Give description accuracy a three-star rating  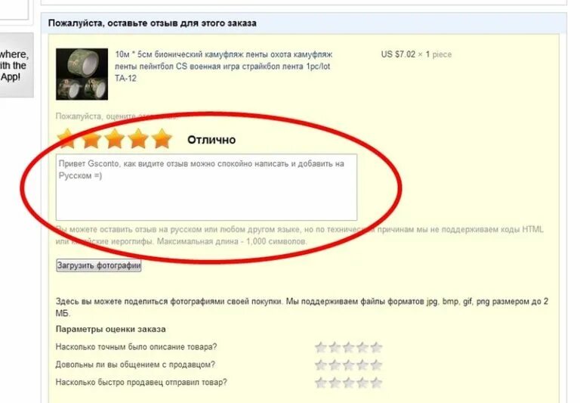pos(348,348)
